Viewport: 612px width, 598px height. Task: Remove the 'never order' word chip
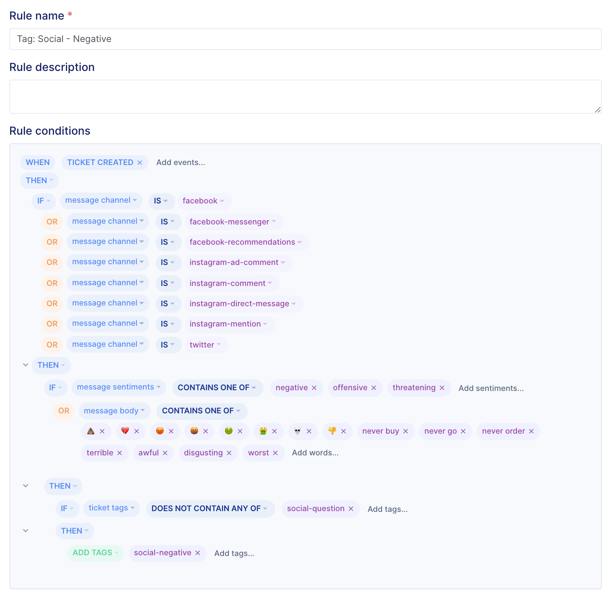pyautogui.click(x=531, y=431)
